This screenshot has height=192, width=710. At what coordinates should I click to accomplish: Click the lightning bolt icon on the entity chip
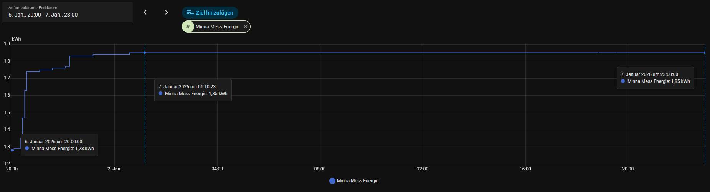tap(188, 26)
